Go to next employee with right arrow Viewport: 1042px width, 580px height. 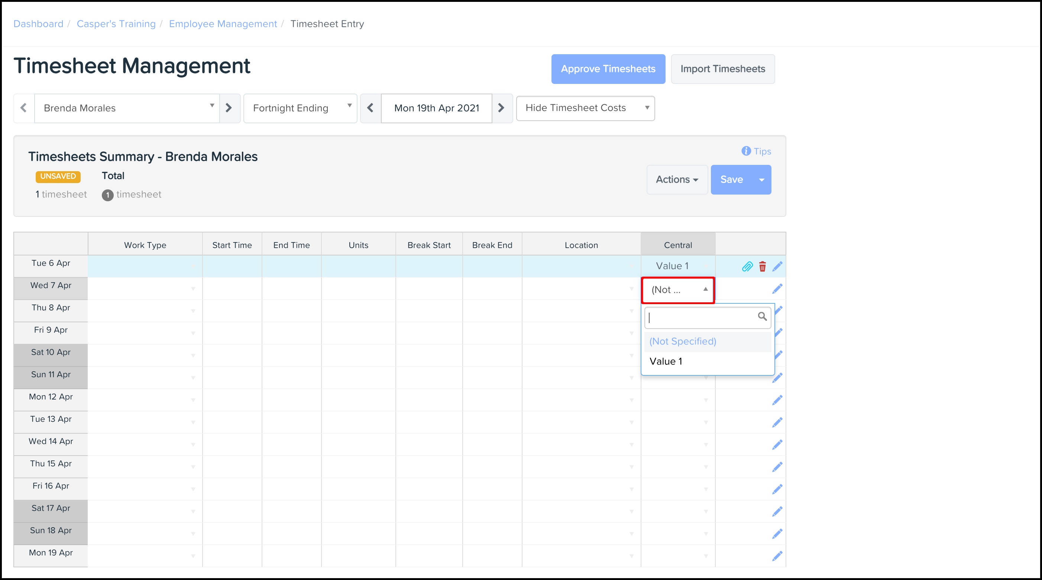click(x=229, y=108)
